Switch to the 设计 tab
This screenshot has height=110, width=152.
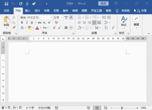(37, 11)
